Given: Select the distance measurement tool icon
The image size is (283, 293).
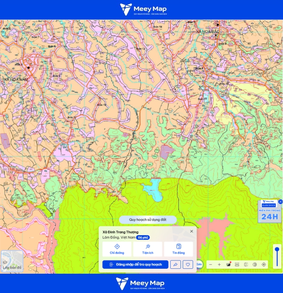Looking at the screenshot, I should pos(237,264).
